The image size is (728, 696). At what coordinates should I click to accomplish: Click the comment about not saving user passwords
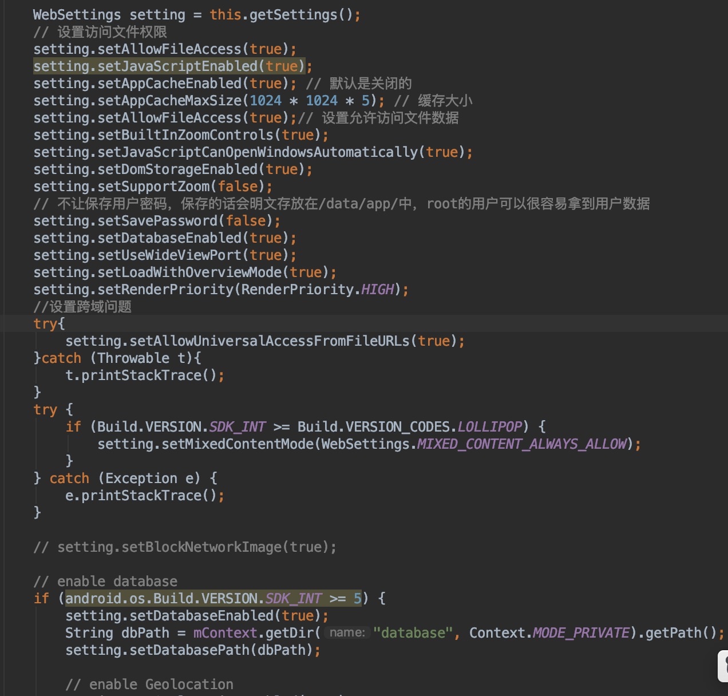pos(342,204)
